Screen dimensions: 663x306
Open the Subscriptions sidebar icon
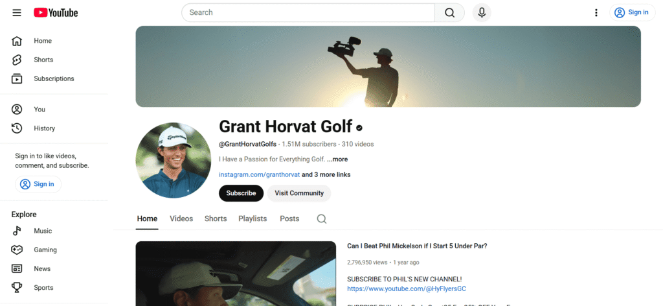[x=16, y=78]
